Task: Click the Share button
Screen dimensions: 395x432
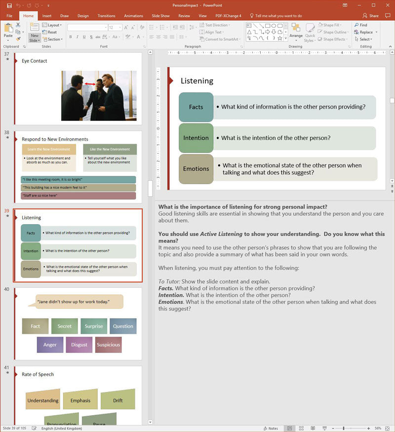Action: (371, 16)
